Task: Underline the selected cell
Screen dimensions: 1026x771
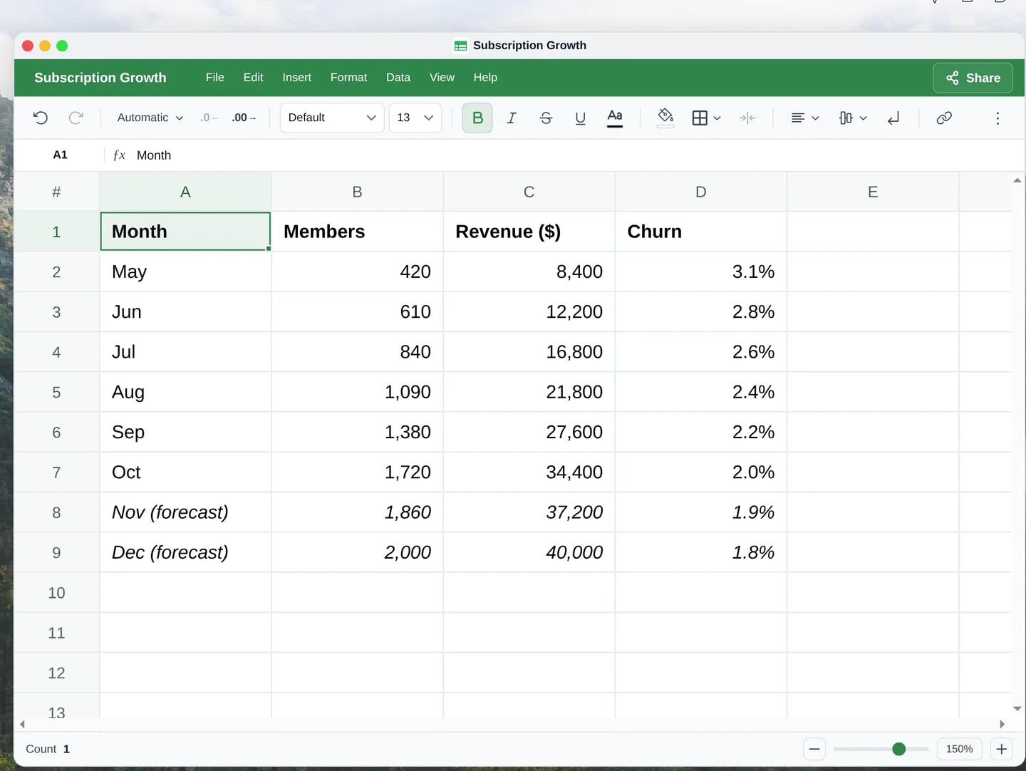Action: tap(580, 118)
